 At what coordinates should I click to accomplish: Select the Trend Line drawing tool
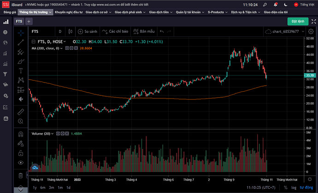pyautogui.click(x=21, y=42)
